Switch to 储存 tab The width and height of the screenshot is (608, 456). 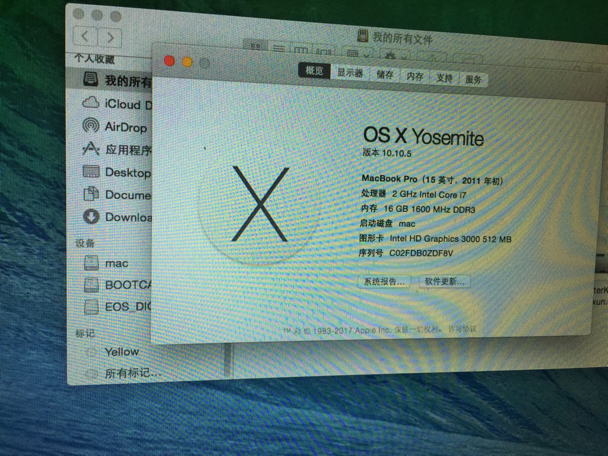coord(385,74)
